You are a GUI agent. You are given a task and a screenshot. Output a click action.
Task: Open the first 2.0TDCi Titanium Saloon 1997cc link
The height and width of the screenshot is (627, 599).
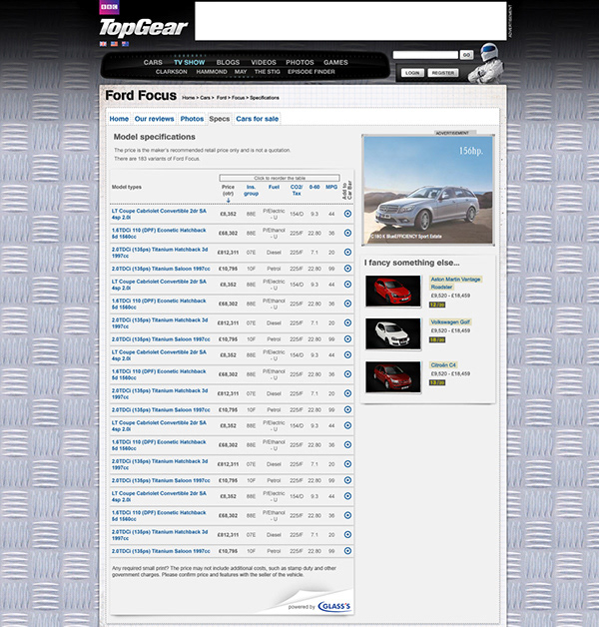pyautogui.click(x=161, y=269)
